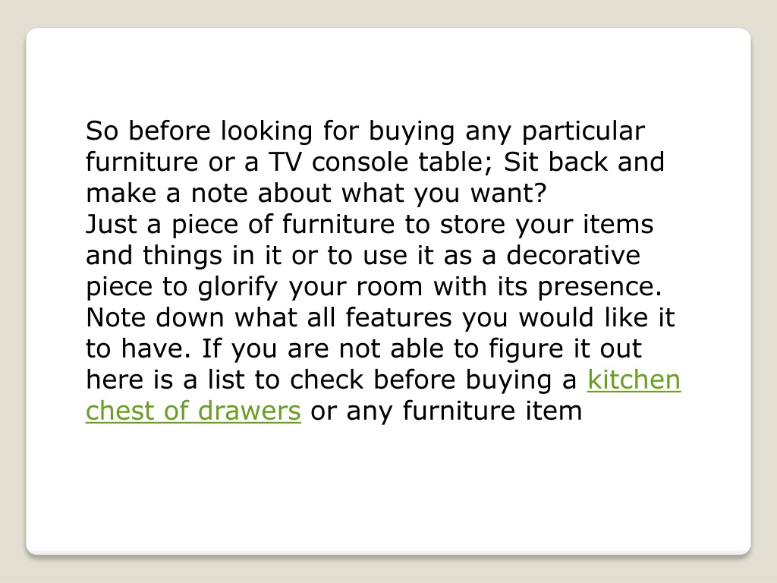Click the green word 'kitchen' link
Viewport: 777px width, 583px height.
click(634, 380)
